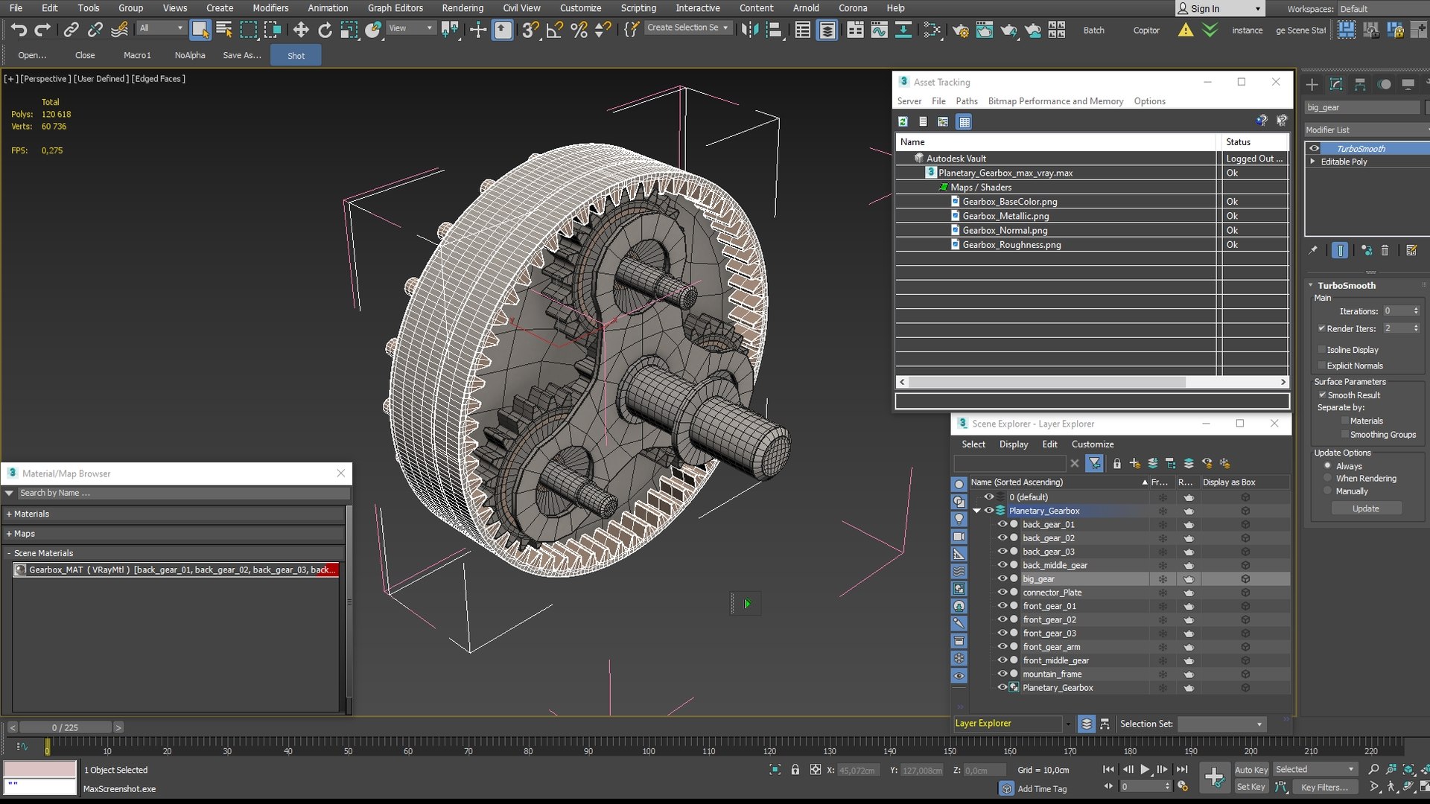Open the Modifier List dropdown

(x=1367, y=130)
